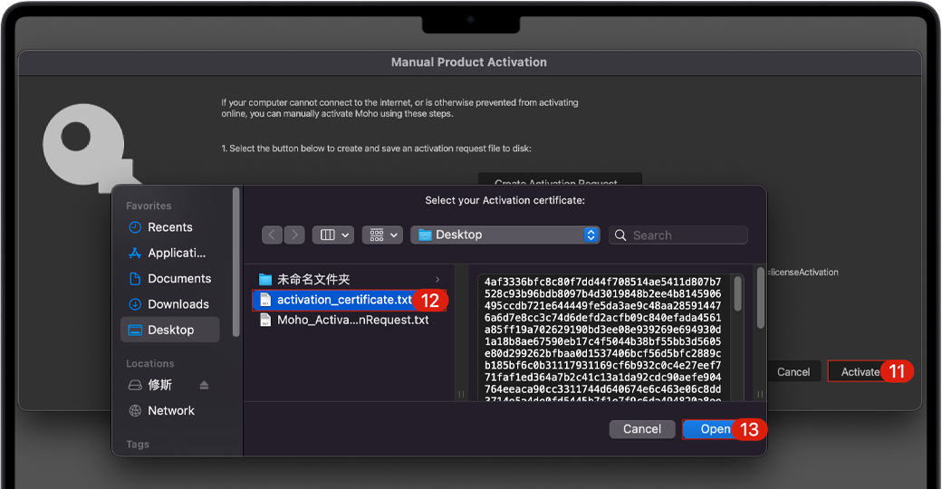Image resolution: width=942 pixels, height=489 pixels.
Task: Click the Applications sidebar icon
Action: [x=135, y=253]
